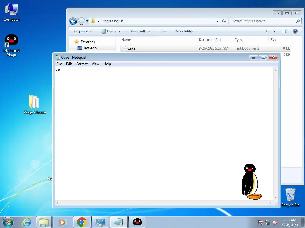Expand the recent pages dropdown arrow
The image size is (305, 228).
point(87,21)
